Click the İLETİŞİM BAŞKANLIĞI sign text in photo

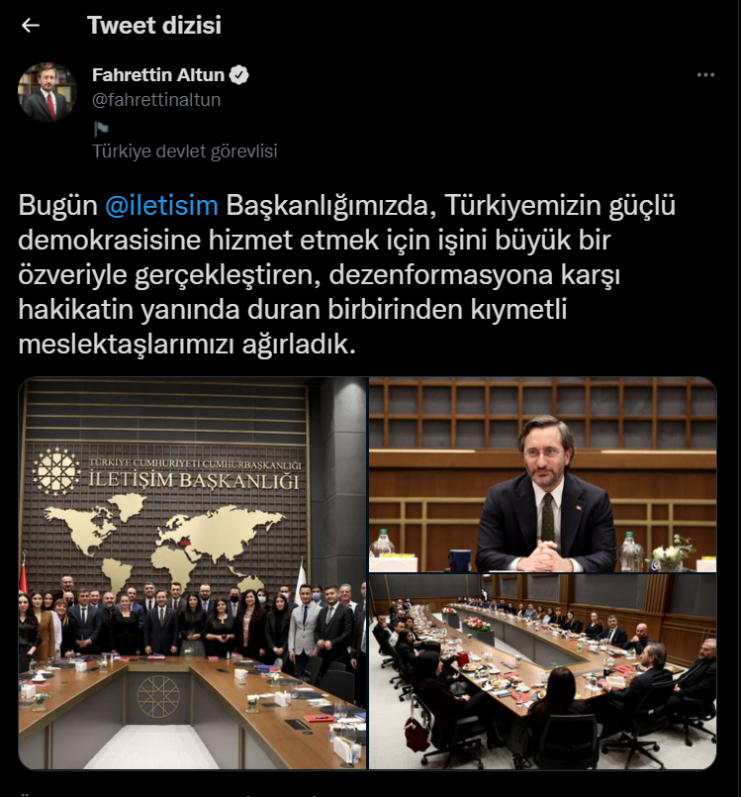(x=194, y=480)
